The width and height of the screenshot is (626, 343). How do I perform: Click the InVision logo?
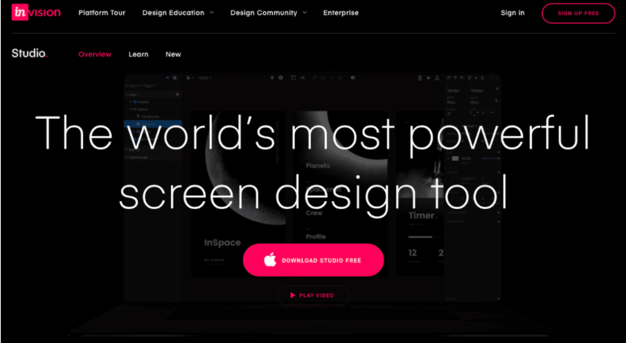[x=36, y=12]
